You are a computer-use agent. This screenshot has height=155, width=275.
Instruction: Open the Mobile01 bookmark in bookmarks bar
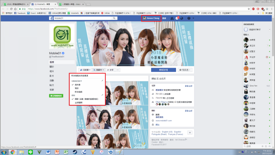[73, 13]
